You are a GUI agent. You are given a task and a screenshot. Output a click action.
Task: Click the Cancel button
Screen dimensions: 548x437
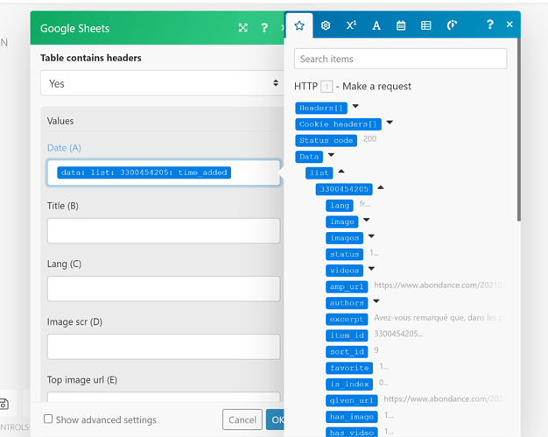242,419
